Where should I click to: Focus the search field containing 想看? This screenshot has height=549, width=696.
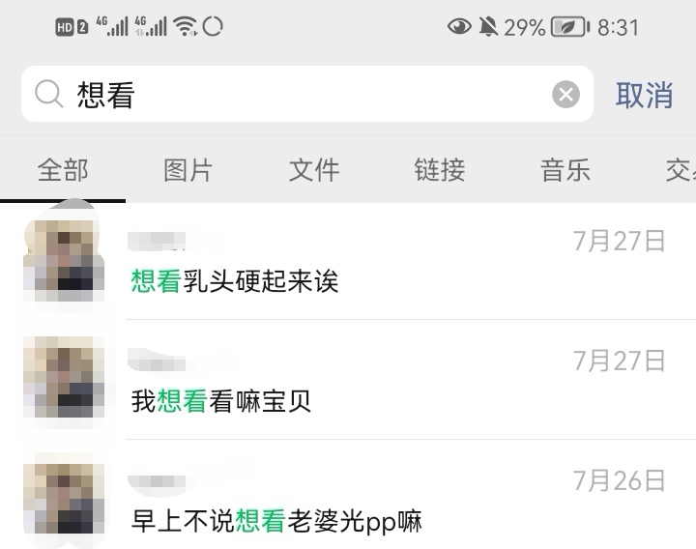(307, 94)
